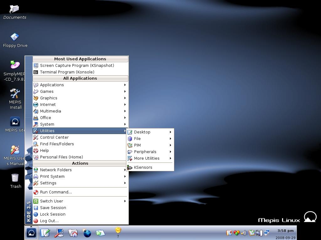Select Control Center in the K menu
The image size is (321, 240).
coord(54,137)
